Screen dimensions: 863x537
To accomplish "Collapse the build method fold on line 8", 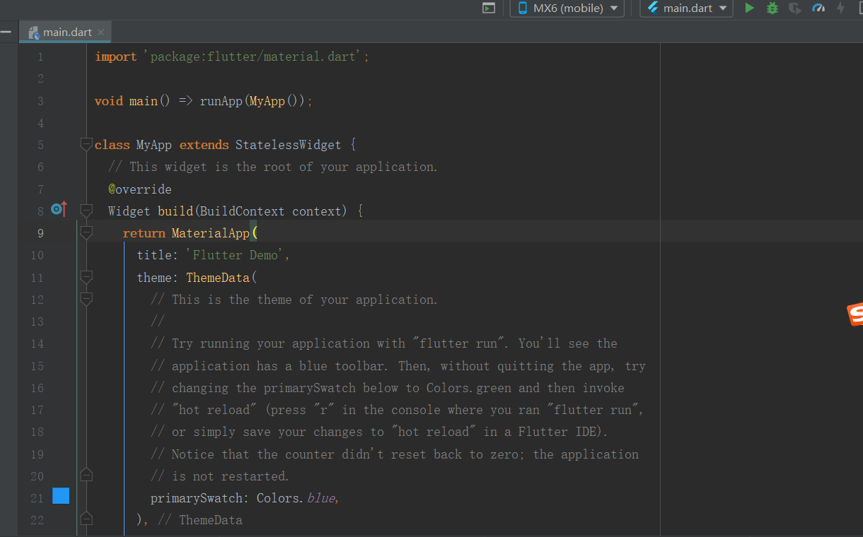I will point(86,211).
